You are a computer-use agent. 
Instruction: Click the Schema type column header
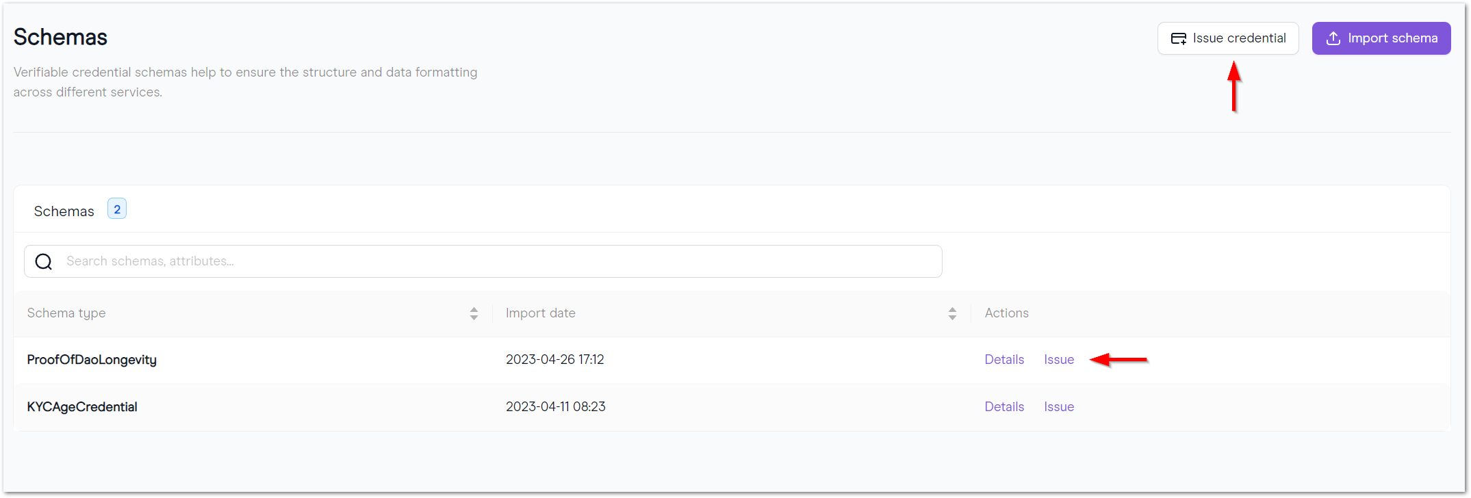(x=66, y=313)
